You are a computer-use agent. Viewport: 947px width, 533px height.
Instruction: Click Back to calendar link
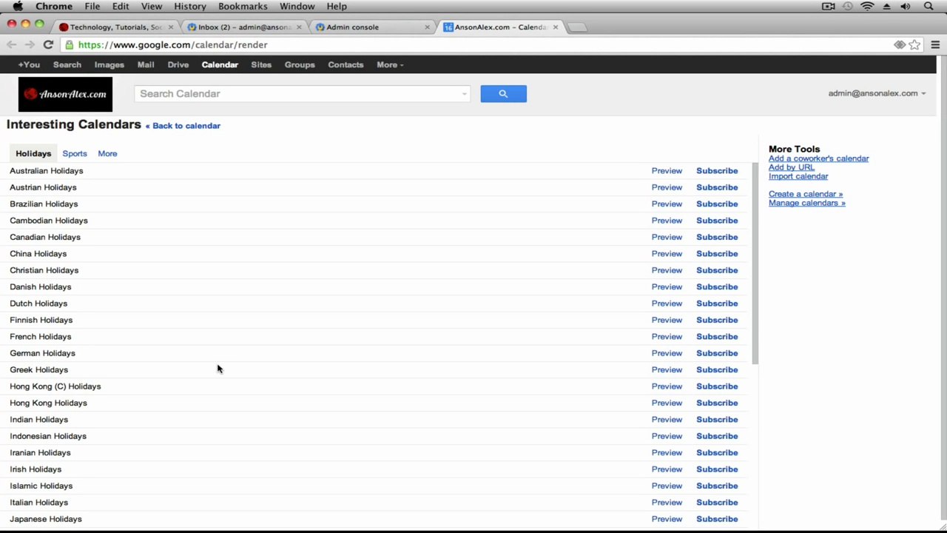(x=183, y=126)
